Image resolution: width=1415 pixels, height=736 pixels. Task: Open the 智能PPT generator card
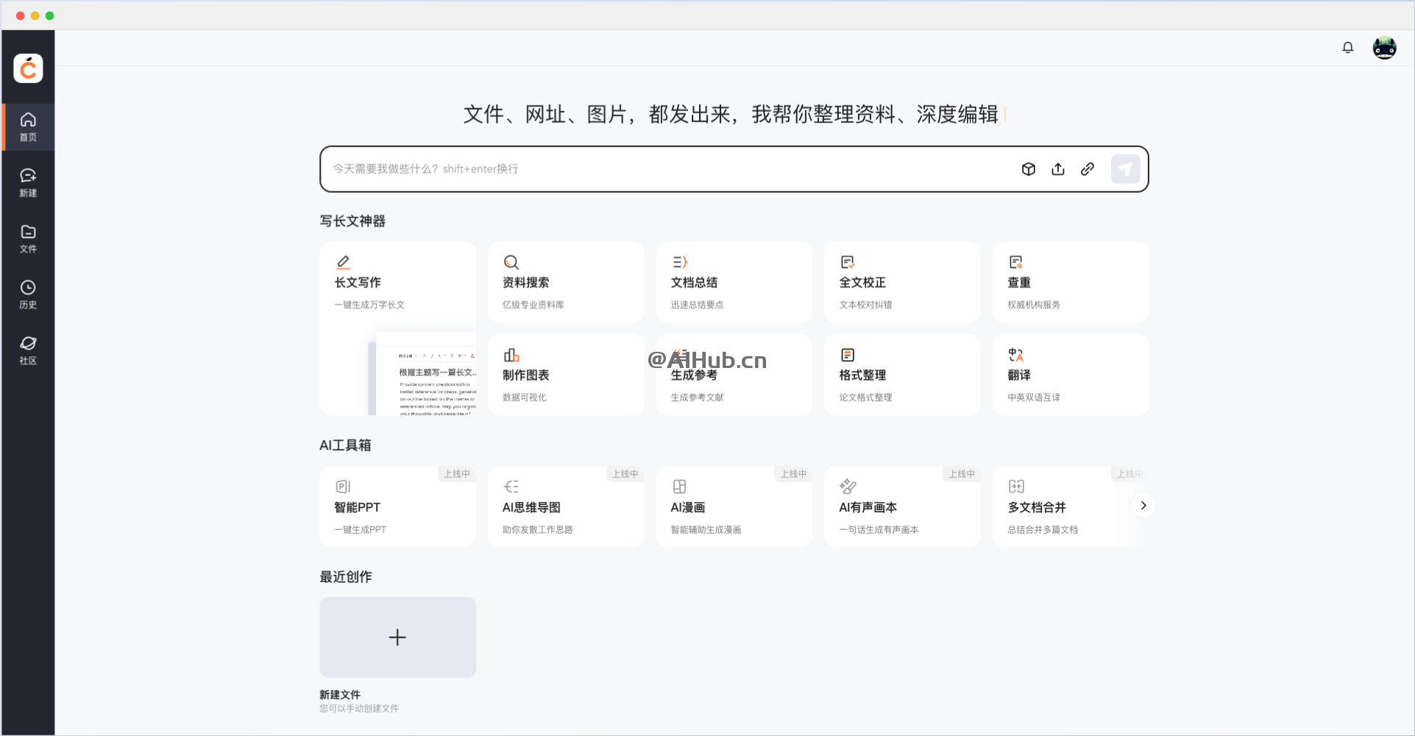pyautogui.click(x=397, y=506)
